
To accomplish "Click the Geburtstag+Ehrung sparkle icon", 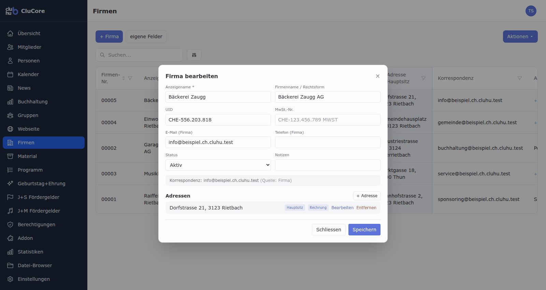I will click(x=10, y=184).
